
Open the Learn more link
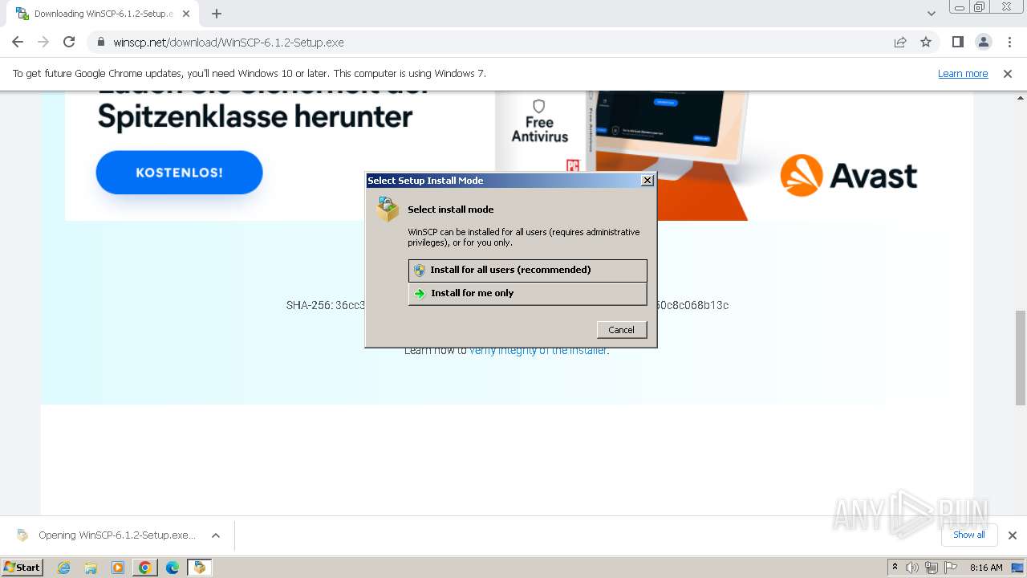click(963, 74)
